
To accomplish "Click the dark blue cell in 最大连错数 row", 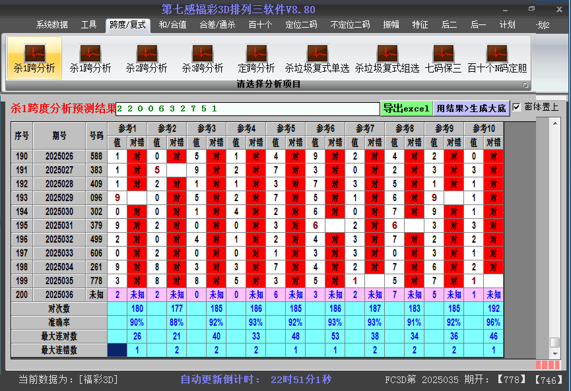I will 118,350.
